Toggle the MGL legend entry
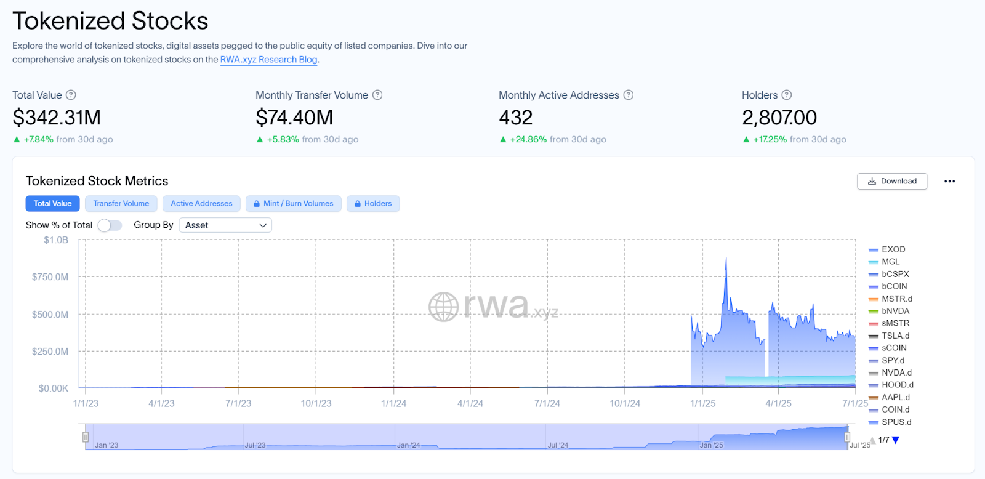The image size is (985, 479). pyautogui.click(x=890, y=262)
